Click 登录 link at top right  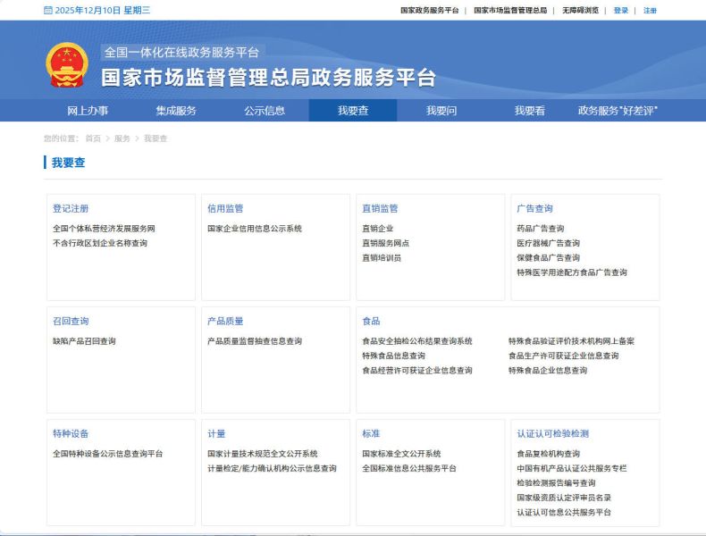tap(621, 11)
